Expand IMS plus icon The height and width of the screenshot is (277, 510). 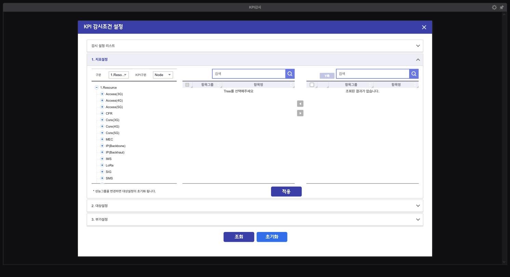pyautogui.click(x=102, y=159)
